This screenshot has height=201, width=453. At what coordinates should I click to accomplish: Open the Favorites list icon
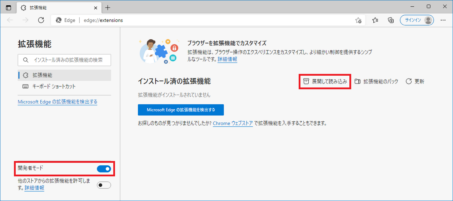pos(375,20)
